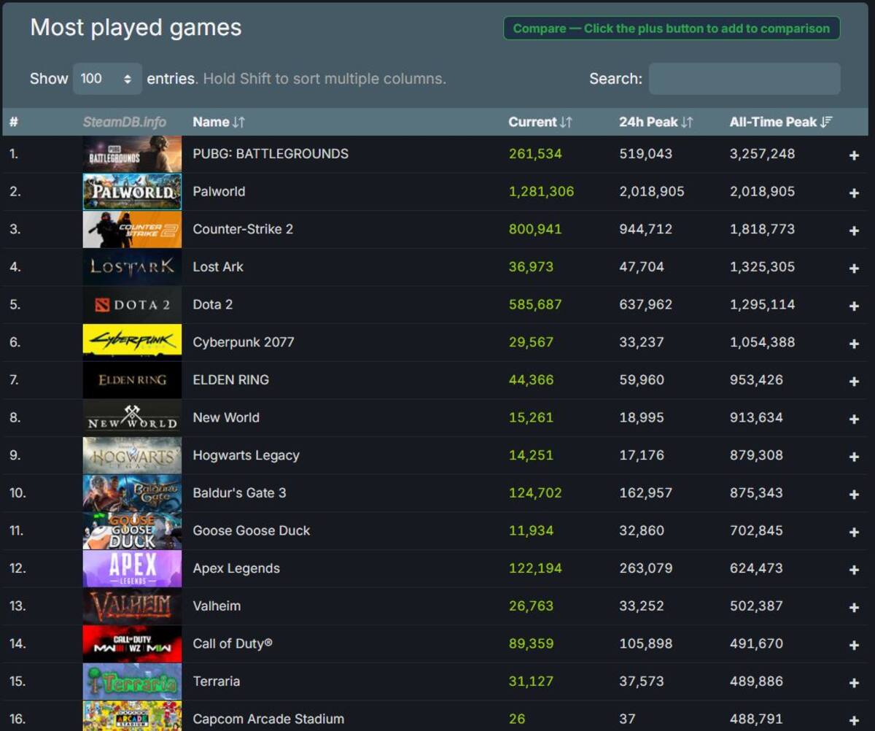Click the plus icon on Lost Ark row
Viewport: 875px width, 731px height.
pos(854,268)
